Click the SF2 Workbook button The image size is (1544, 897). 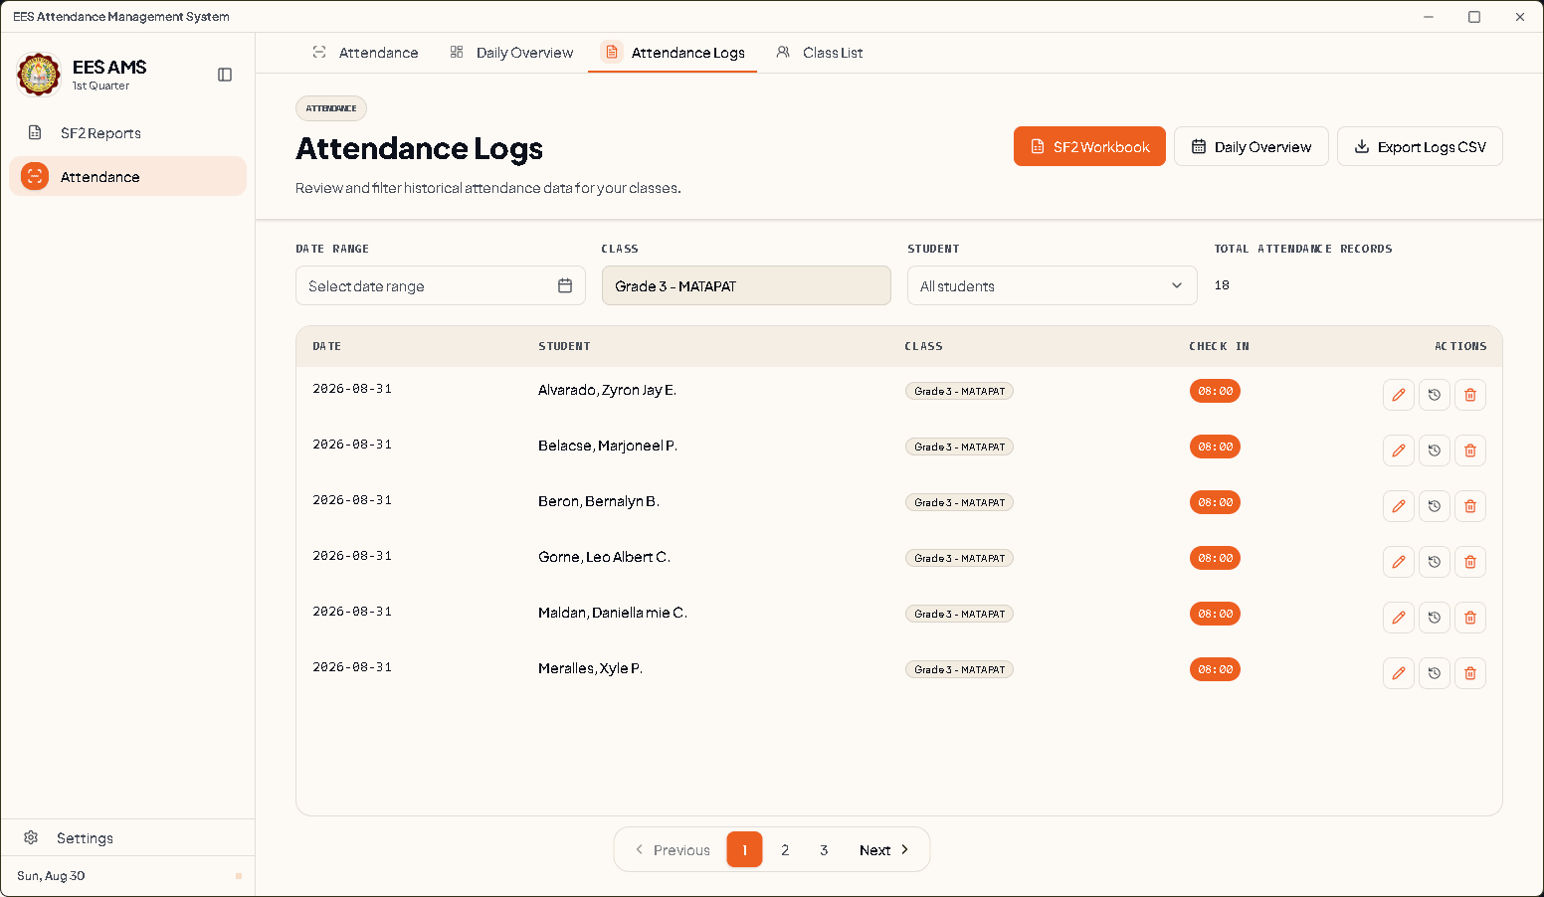[x=1089, y=146]
